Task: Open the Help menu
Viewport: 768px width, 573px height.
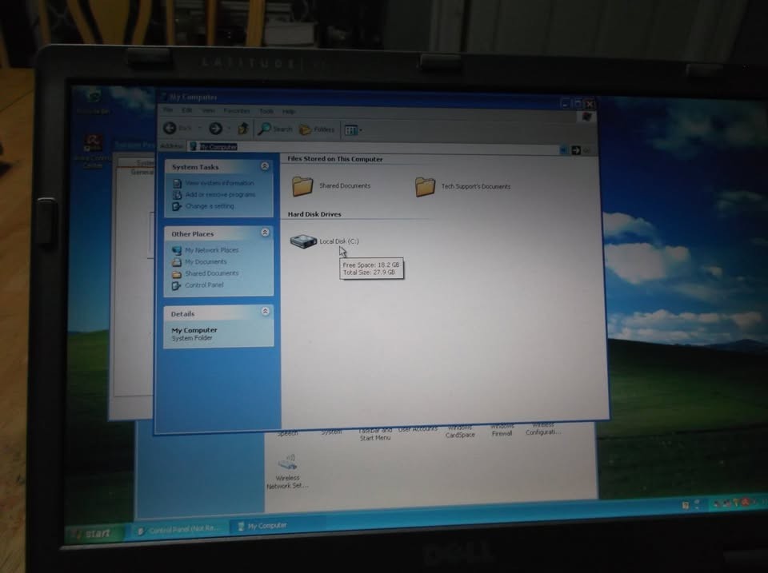Action: 289,112
